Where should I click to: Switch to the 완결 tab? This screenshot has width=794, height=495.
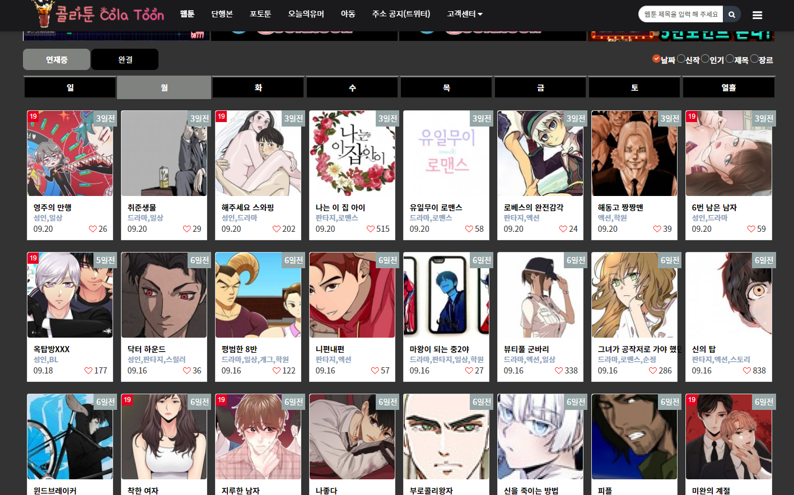125,59
